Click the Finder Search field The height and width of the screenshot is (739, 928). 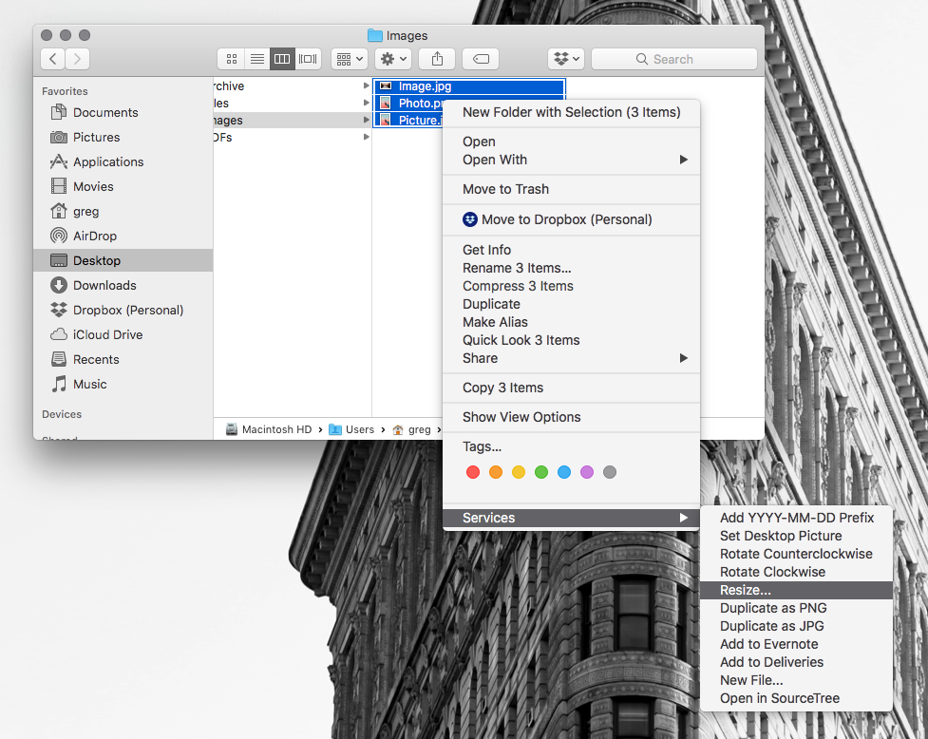[674, 59]
